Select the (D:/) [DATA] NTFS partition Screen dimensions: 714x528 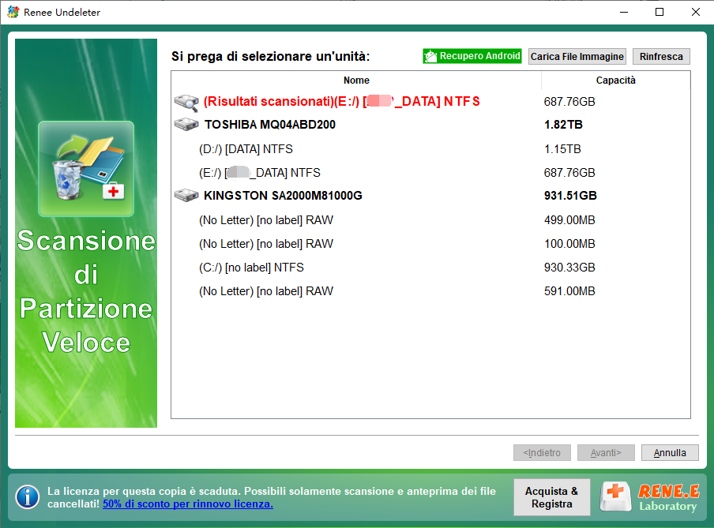430,149
